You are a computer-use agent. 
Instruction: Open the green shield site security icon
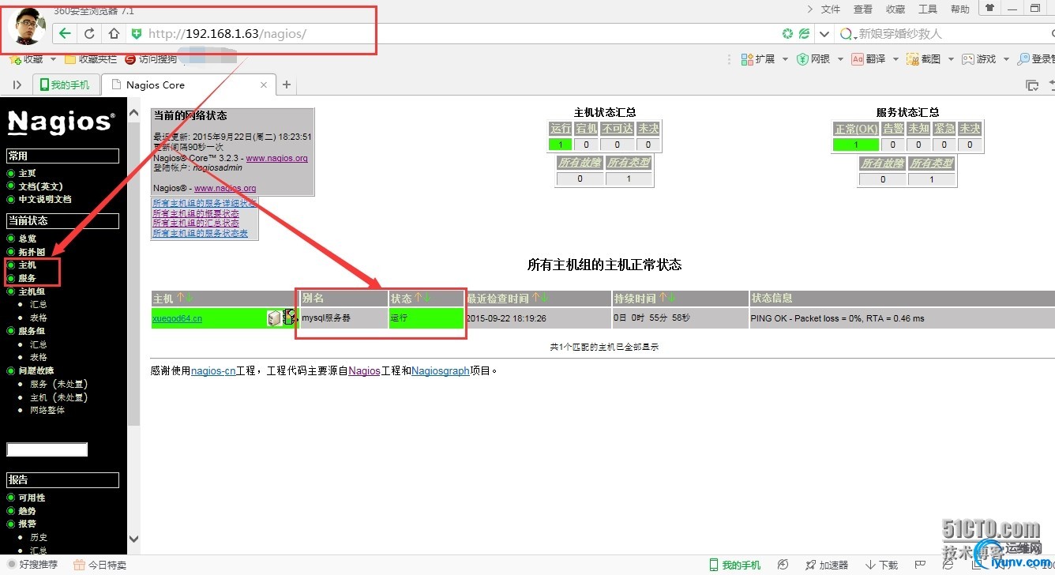137,33
